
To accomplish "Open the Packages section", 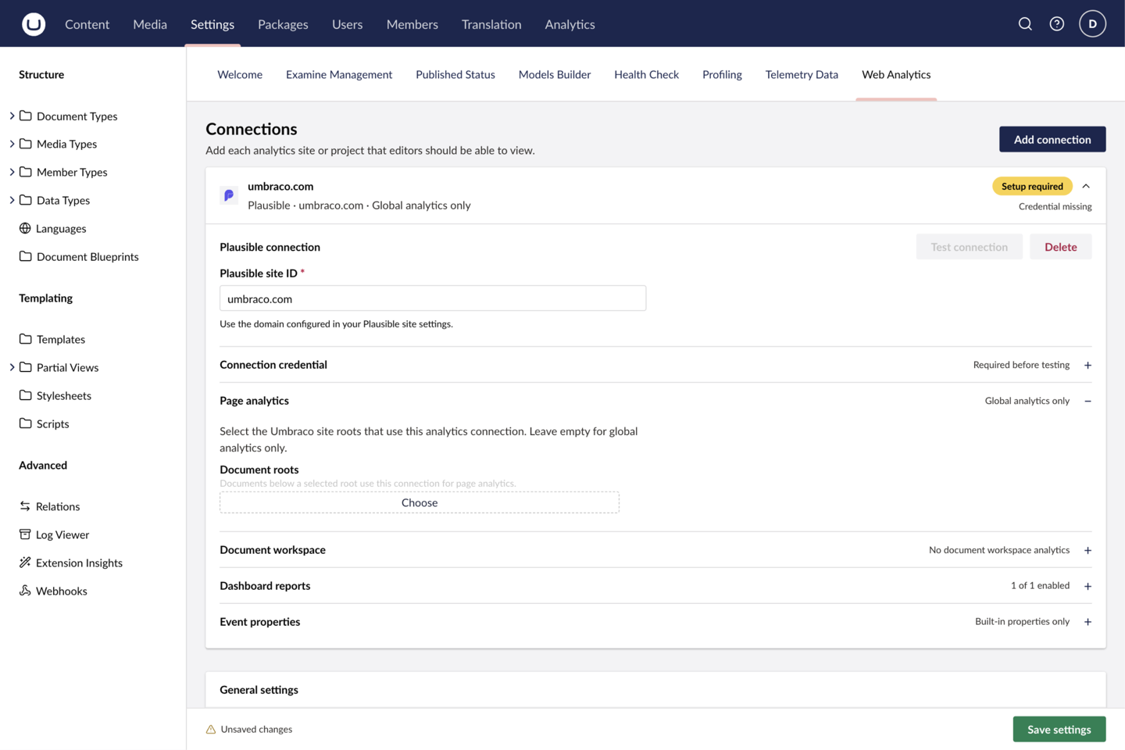I will (x=283, y=24).
